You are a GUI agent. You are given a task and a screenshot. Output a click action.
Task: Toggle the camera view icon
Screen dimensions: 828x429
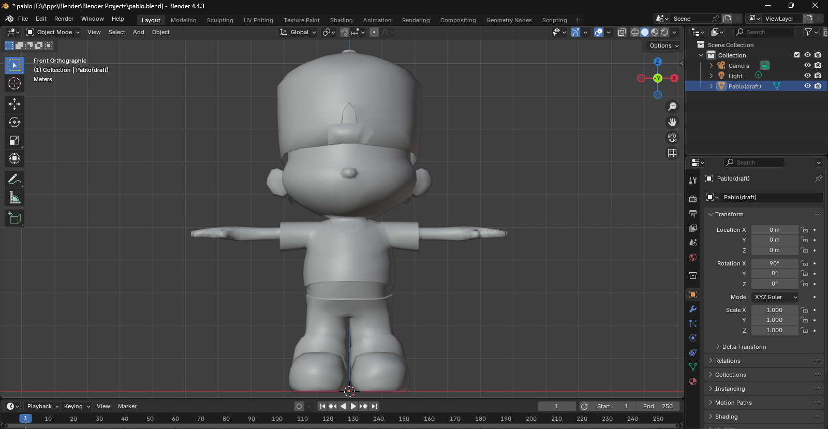pyautogui.click(x=672, y=138)
